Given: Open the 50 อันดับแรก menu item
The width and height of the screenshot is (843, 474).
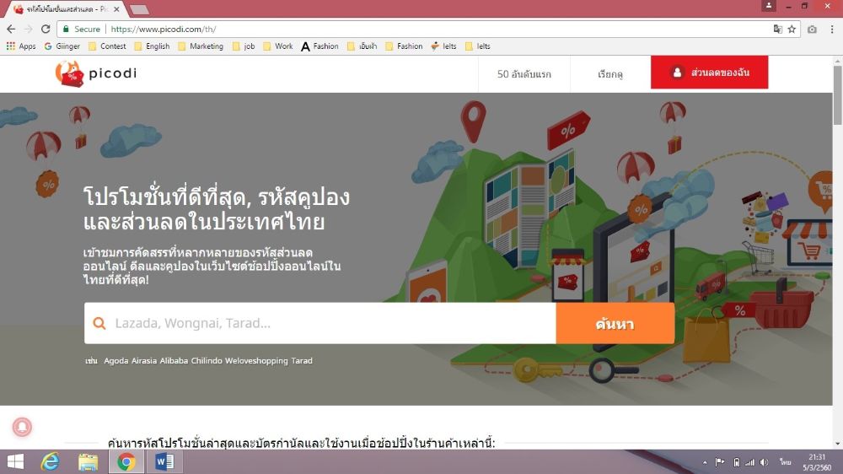Looking at the screenshot, I should click(524, 73).
